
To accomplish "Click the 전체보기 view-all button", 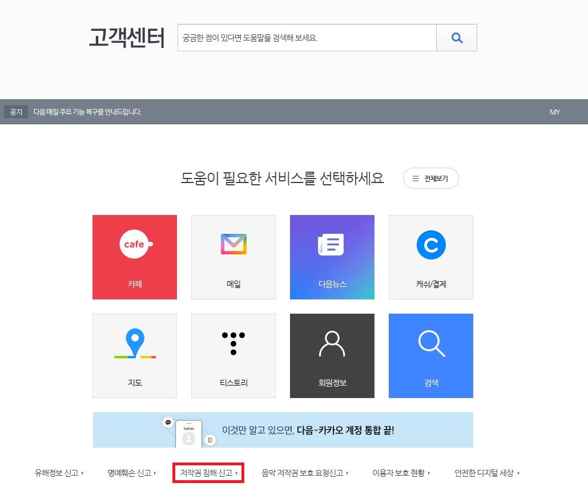I will point(431,178).
